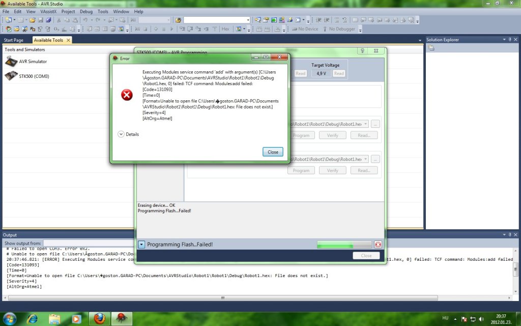Click the help question mark in programming dialog

click(x=362, y=50)
